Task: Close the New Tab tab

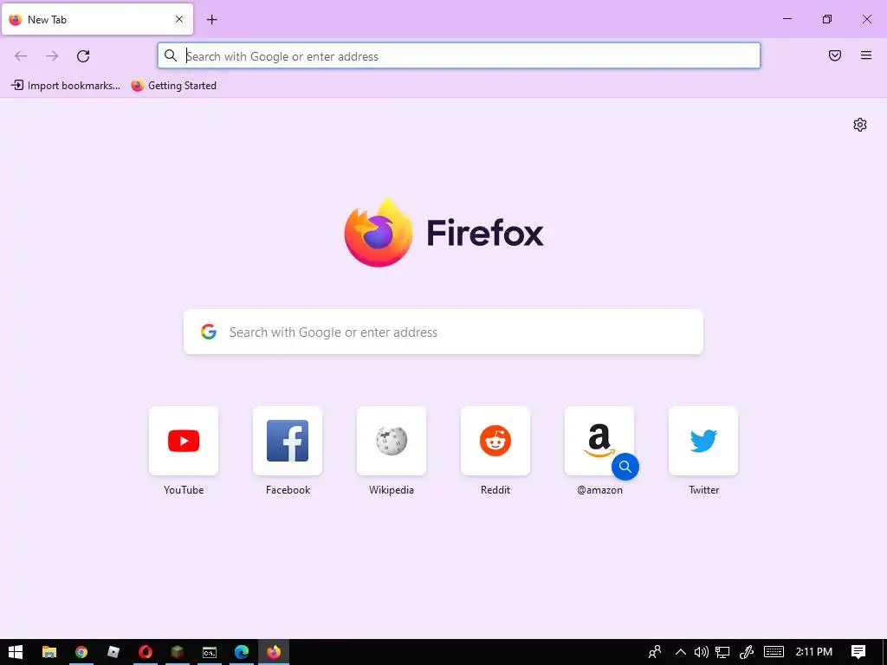Action: pyautogui.click(x=179, y=19)
